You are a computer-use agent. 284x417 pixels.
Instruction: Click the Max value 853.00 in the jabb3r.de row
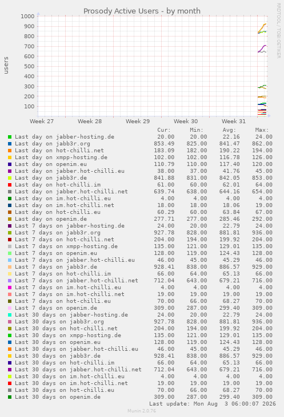(262, 178)
